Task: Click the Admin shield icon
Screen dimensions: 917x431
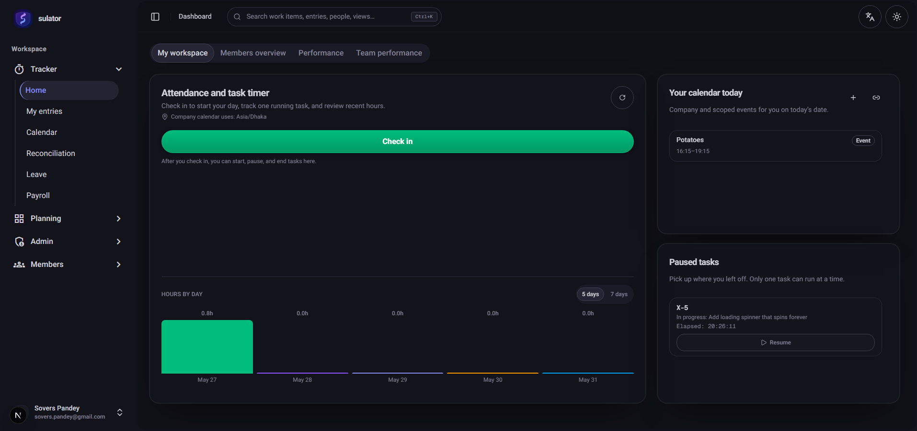Action: click(19, 242)
